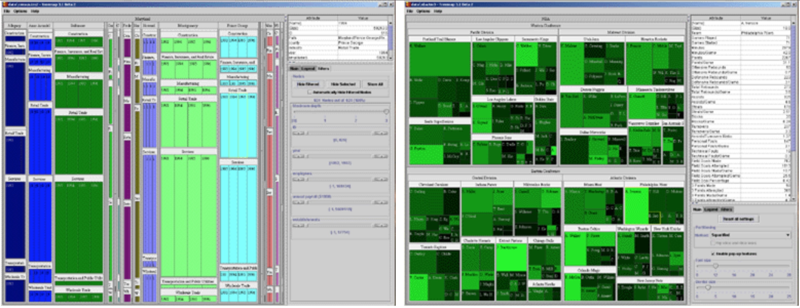The height and width of the screenshot is (308, 800).
Task: Open Options menu in right Treemap window
Action: tap(423, 11)
